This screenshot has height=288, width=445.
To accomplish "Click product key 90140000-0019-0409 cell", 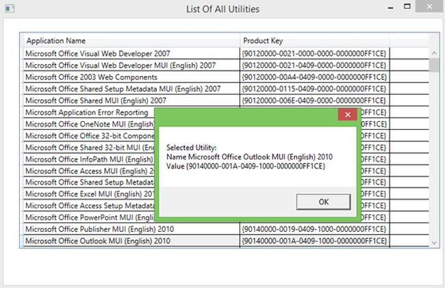I will tap(315, 229).
